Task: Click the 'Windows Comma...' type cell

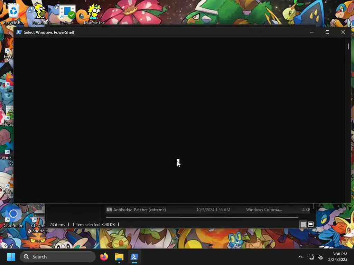Action: coord(264,209)
